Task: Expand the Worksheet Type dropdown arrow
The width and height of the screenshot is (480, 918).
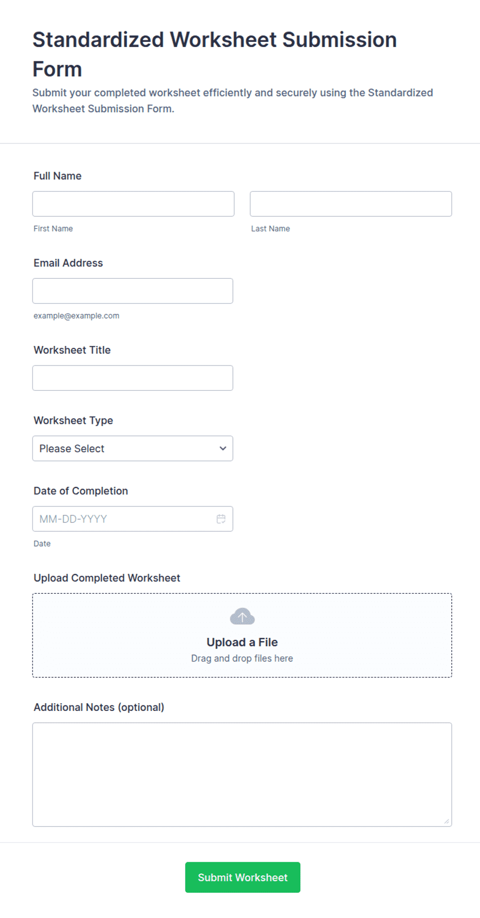Action: click(223, 448)
